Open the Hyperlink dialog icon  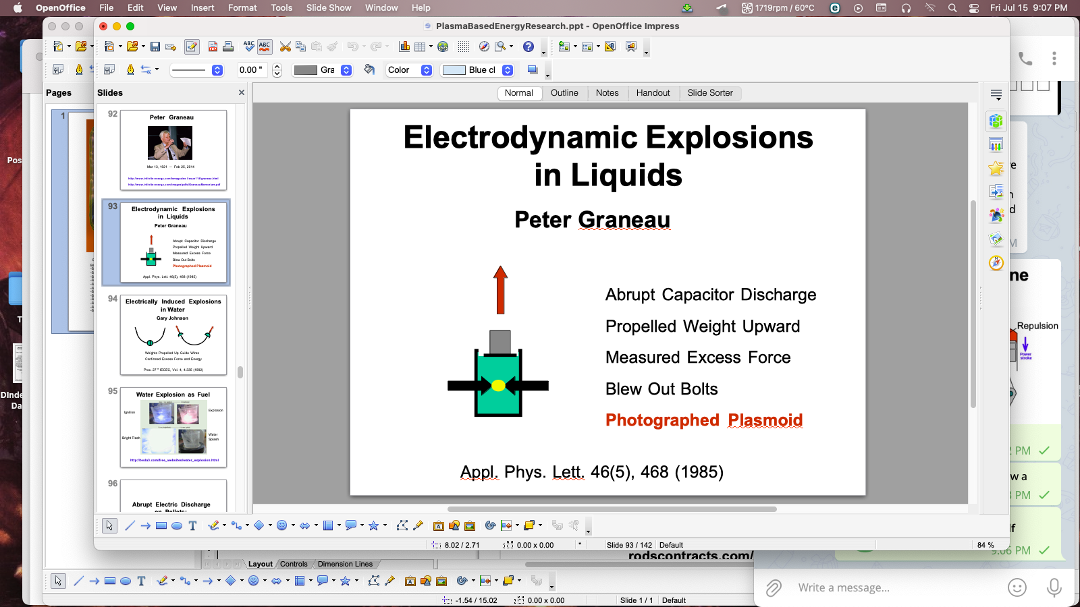click(443, 47)
